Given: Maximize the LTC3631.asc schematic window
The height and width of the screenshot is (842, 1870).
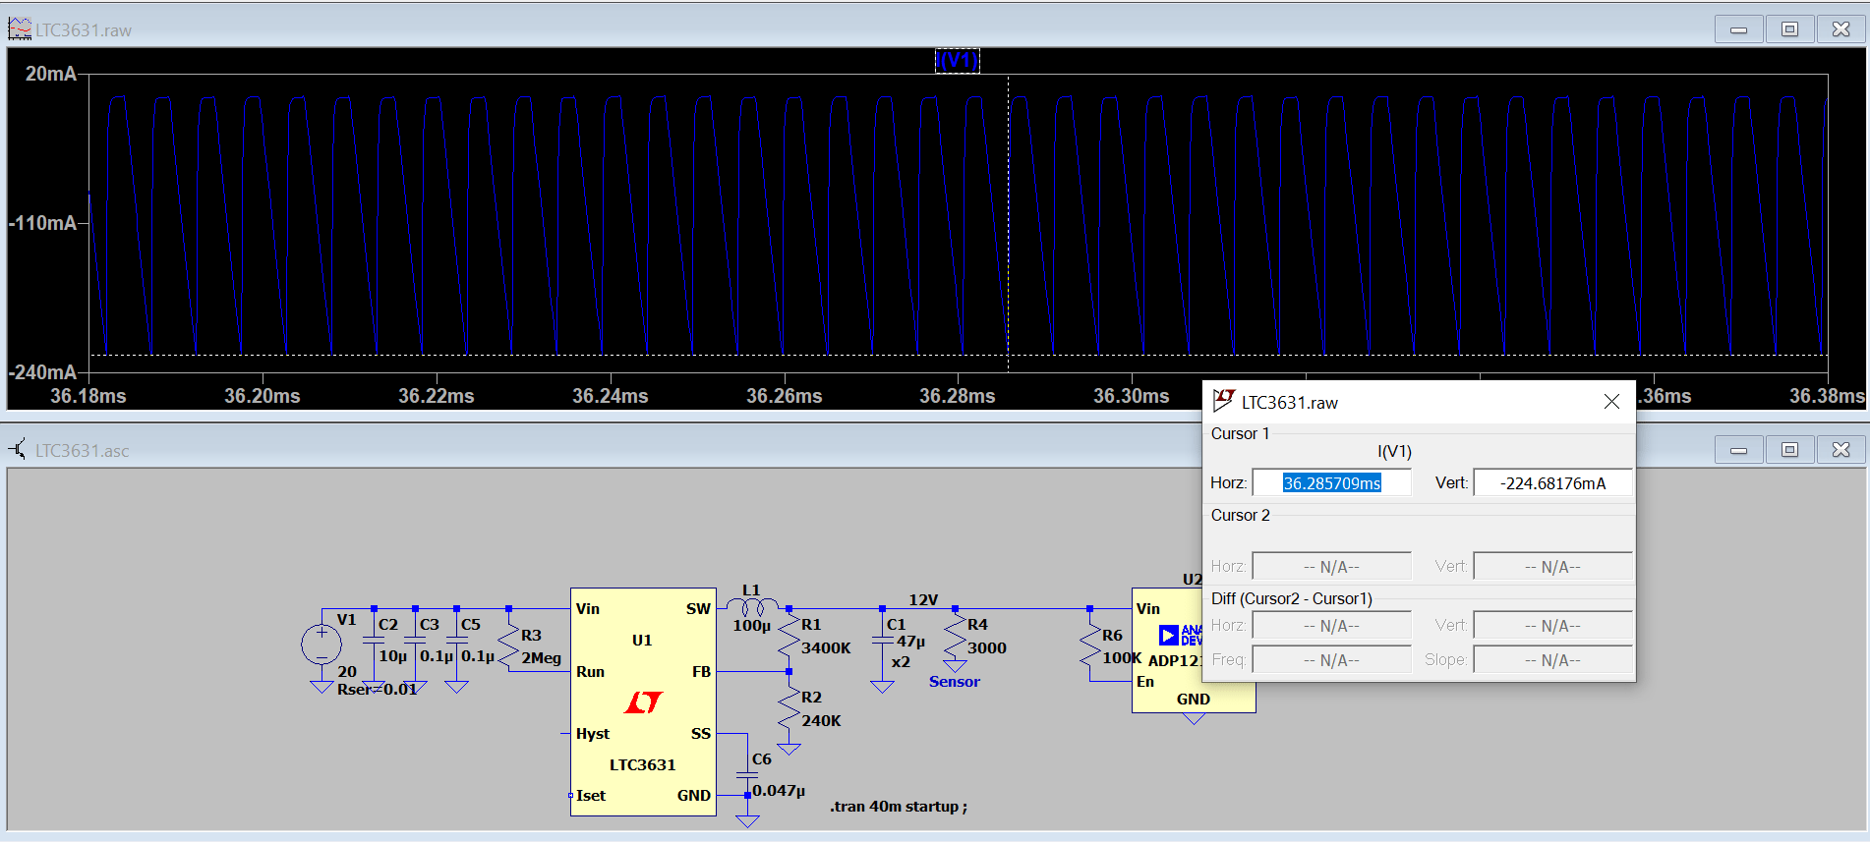Looking at the screenshot, I should pyautogui.click(x=1789, y=450).
